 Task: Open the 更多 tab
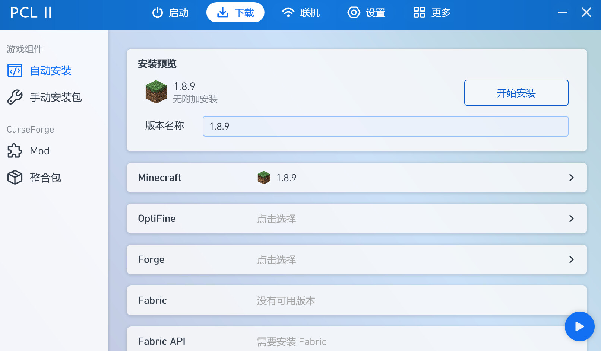[x=432, y=13]
